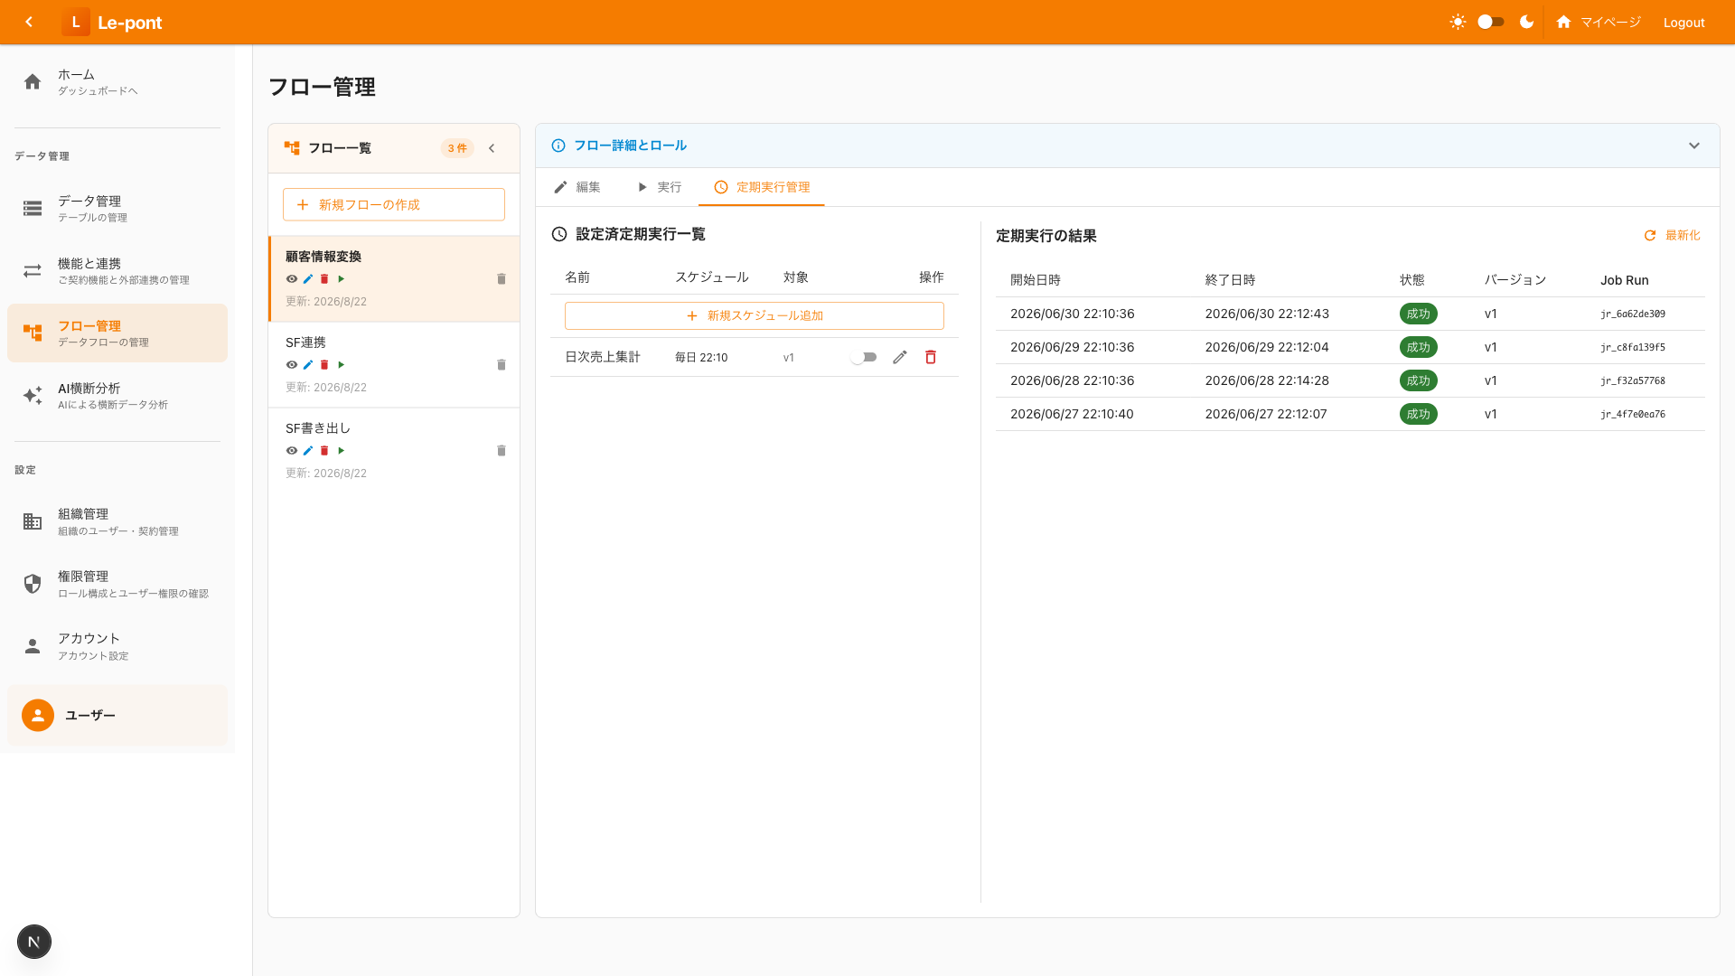Toggle the light/dark theme switch

(x=1491, y=22)
